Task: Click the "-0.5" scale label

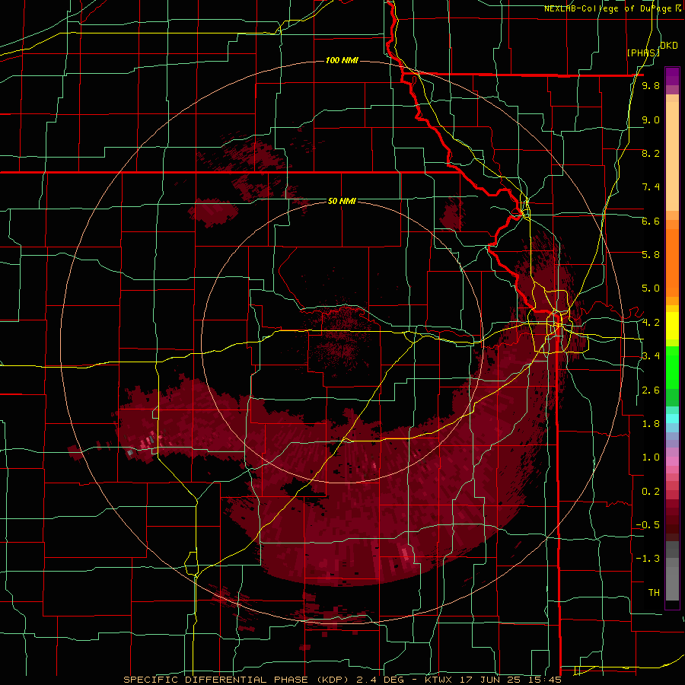Action: click(x=648, y=525)
